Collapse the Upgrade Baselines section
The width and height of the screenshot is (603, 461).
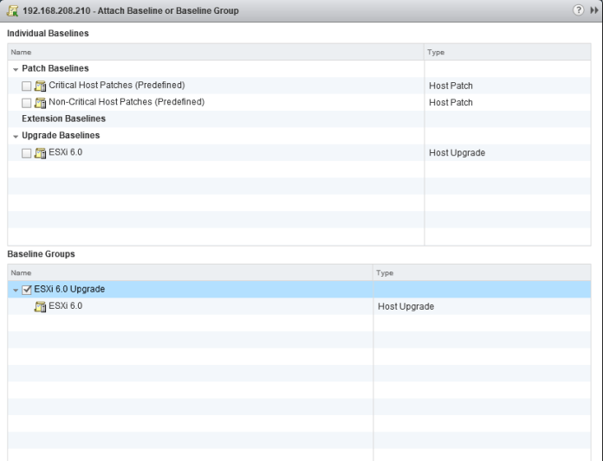[15, 137]
